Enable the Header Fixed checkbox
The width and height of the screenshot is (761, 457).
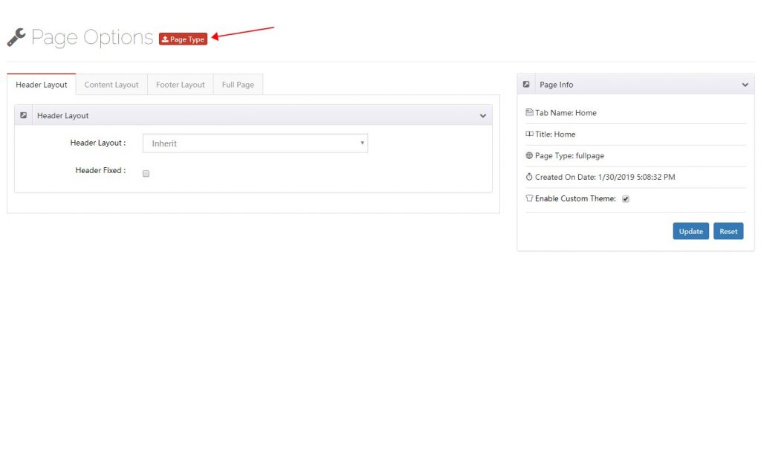tap(146, 173)
